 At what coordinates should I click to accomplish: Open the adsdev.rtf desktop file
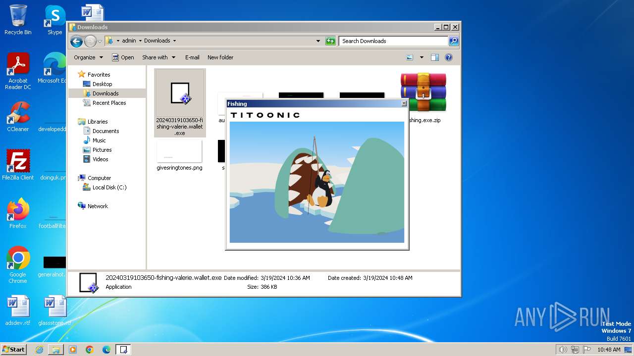[18, 311]
